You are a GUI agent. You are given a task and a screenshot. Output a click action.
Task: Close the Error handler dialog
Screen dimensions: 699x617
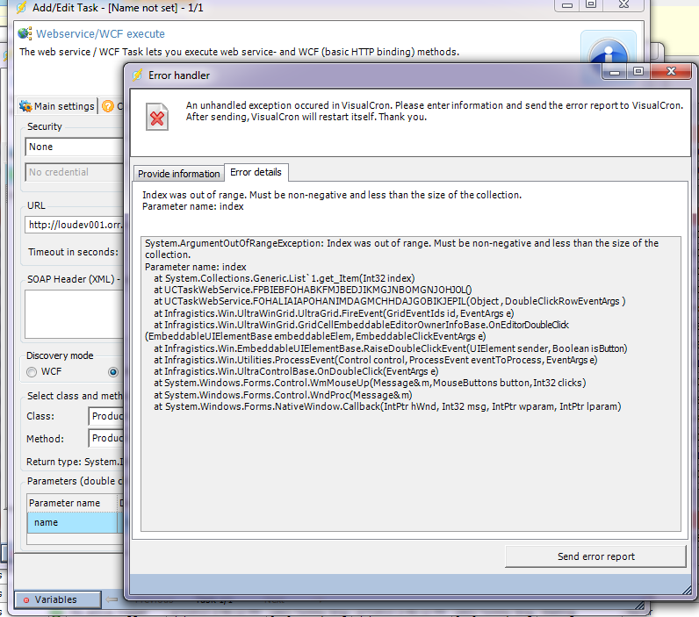pos(673,72)
